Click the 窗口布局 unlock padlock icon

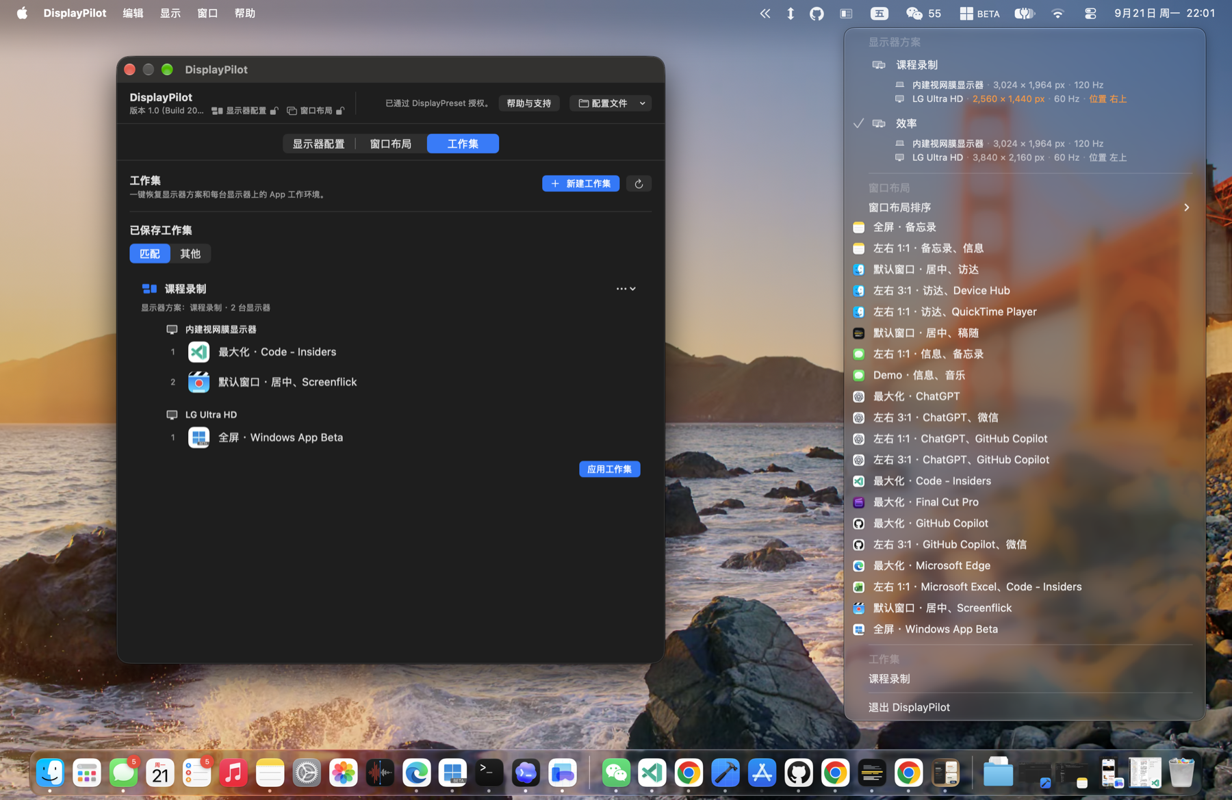point(340,111)
